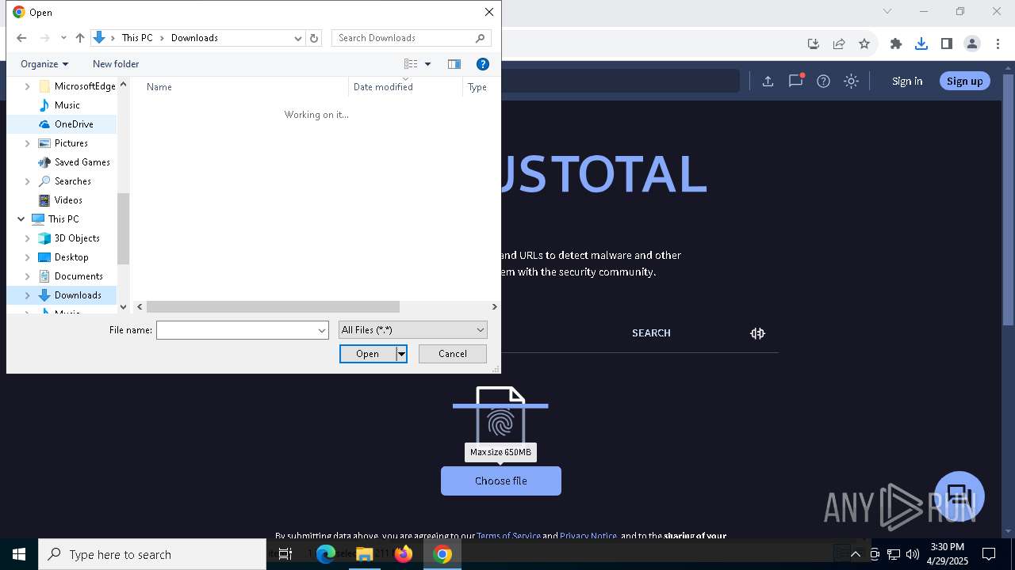
Task: Open Chrome extensions puzzle icon
Action: (896, 44)
